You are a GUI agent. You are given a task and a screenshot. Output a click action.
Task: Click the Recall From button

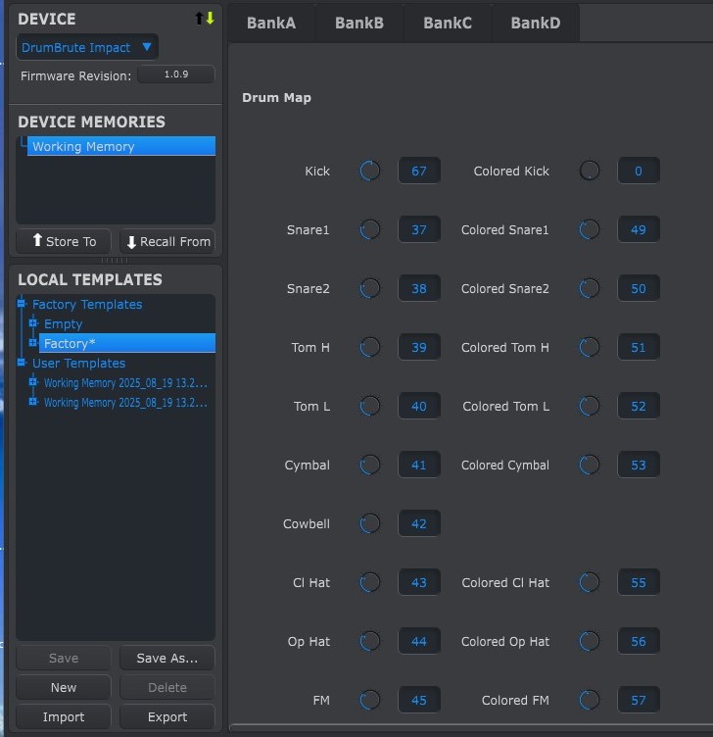pos(166,241)
